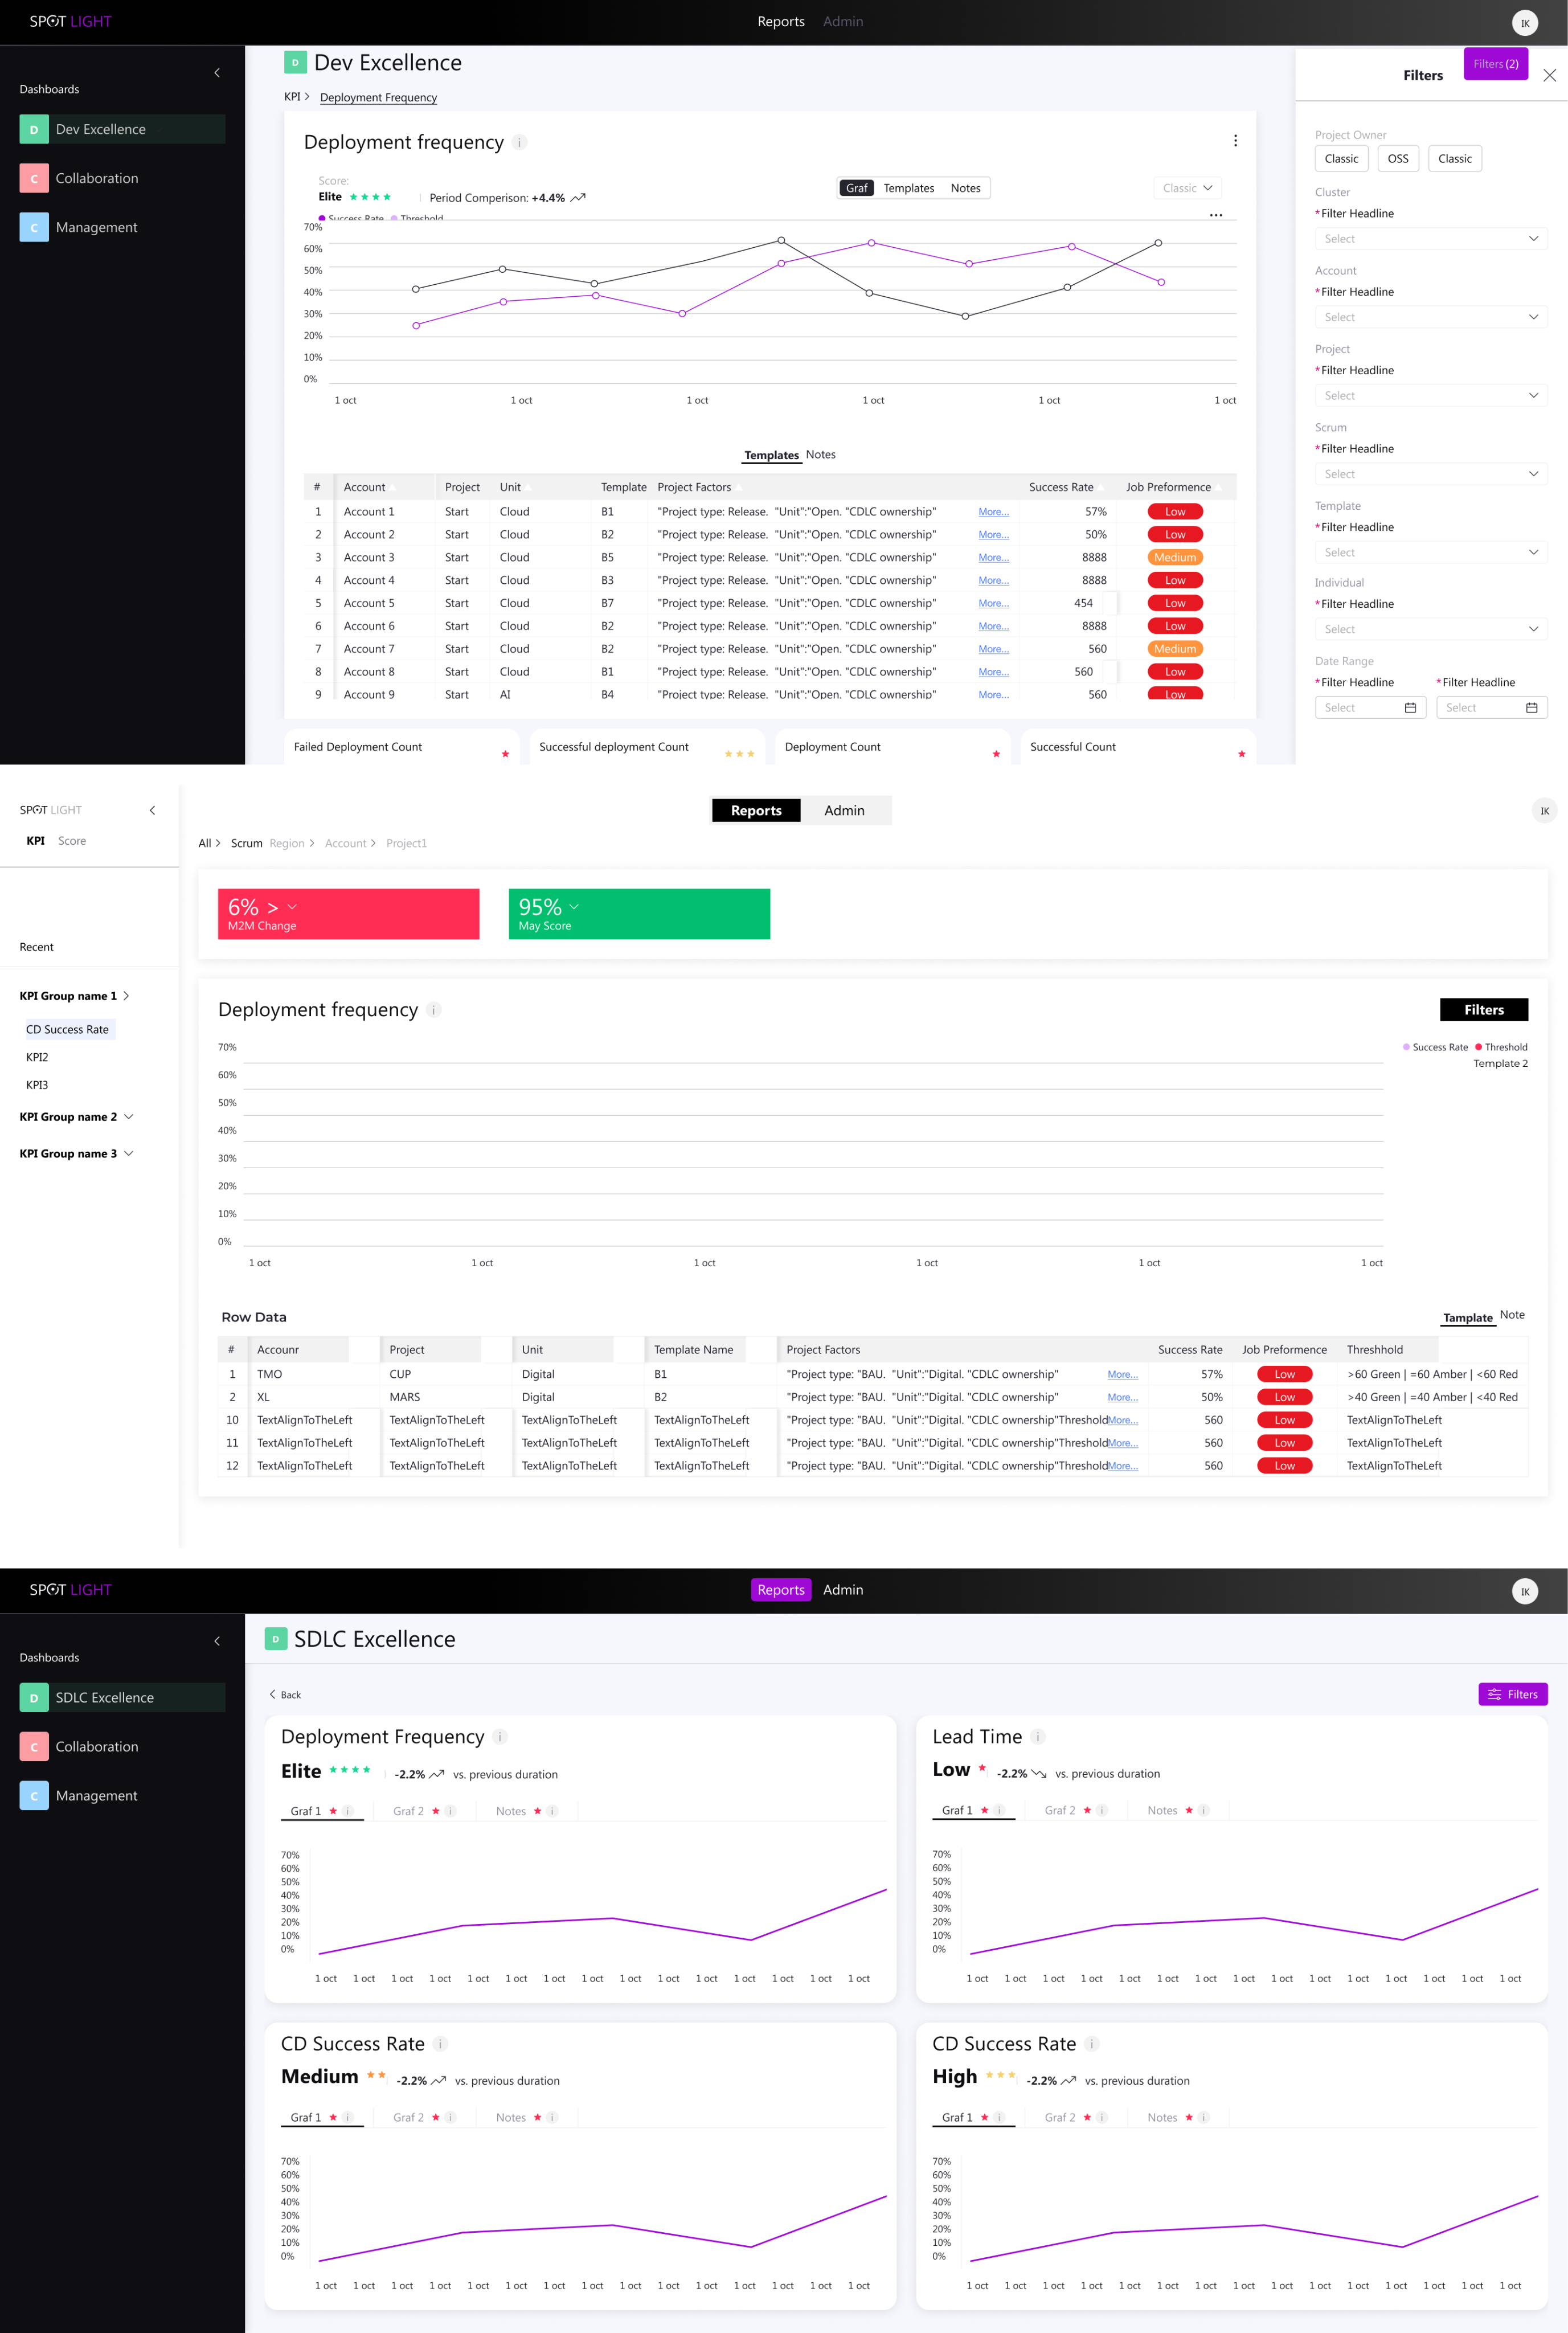Click More... link in Account 1 row
Viewport: 1568px width, 2333px height.
[x=993, y=512]
